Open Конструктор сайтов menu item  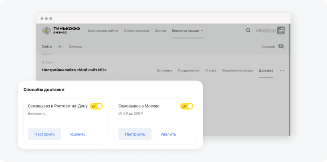click(x=103, y=30)
